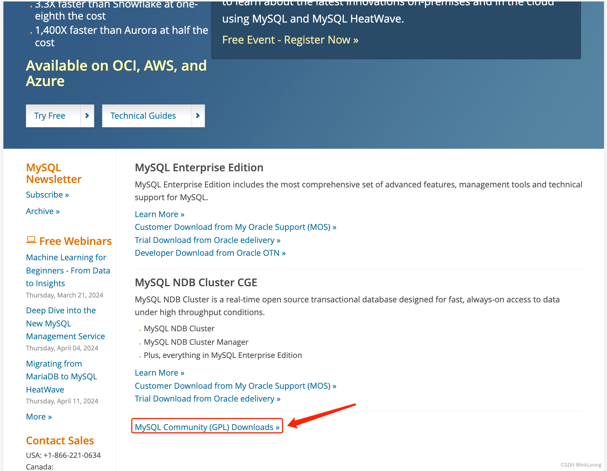Screen dimensions: 607x471
Task: Click Learn More under MySQL NDB Cluster CGE
Action: (x=160, y=373)
